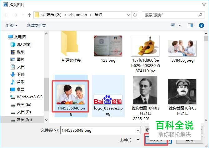
Task: Close the 插入图片 dialog
Action: pyautogui.click(x=204, y=5)
